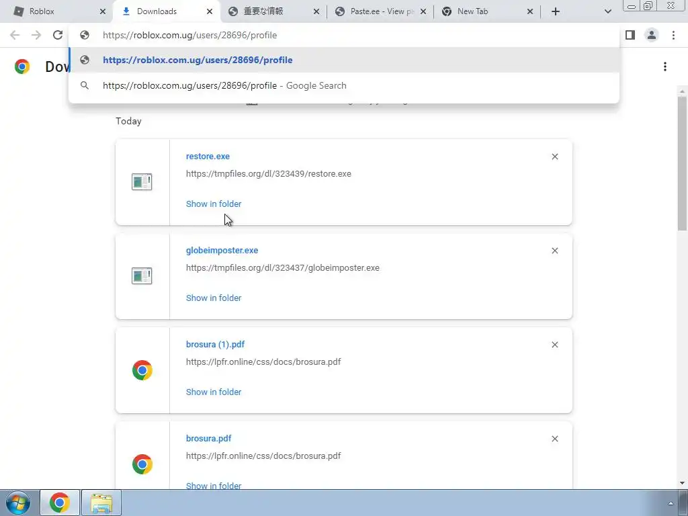Reload the current page

pos(58,35)
